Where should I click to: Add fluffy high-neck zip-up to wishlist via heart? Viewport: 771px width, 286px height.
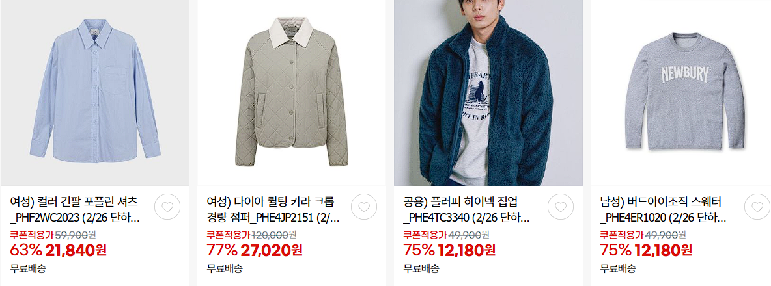(561, 207)
